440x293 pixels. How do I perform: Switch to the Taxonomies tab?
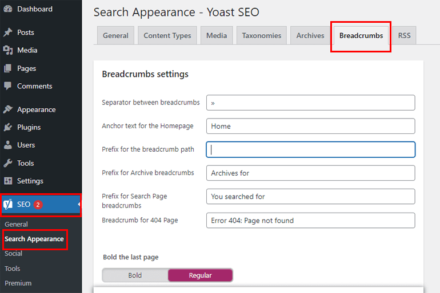[262, 35]
